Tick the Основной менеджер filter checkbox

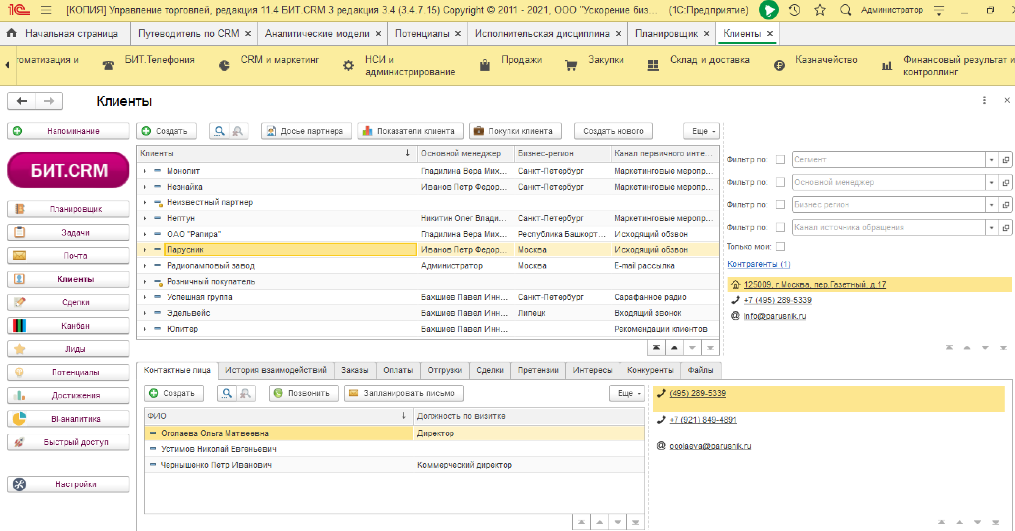pyautogui.click(x=780, y=182)
